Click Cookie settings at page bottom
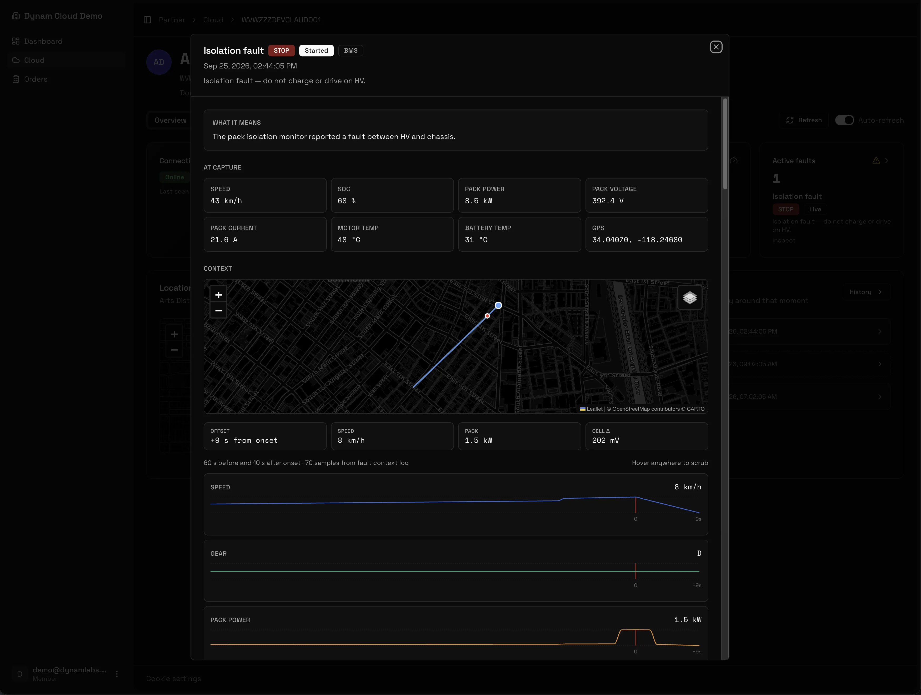The image size is (921, 695). click(174, 678)
